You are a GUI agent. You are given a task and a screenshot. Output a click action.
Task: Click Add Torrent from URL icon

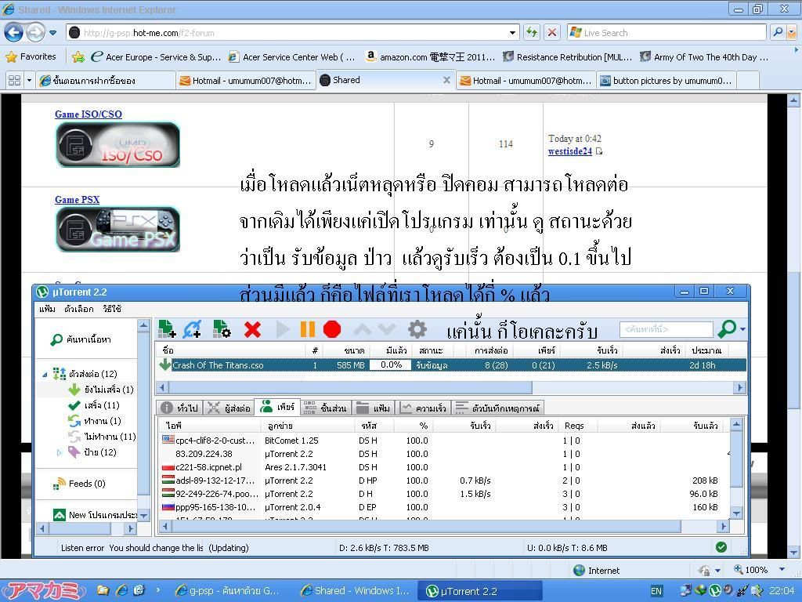(192, 329)
